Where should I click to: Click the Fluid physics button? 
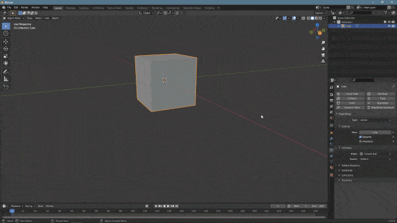(x=381, y=98)
